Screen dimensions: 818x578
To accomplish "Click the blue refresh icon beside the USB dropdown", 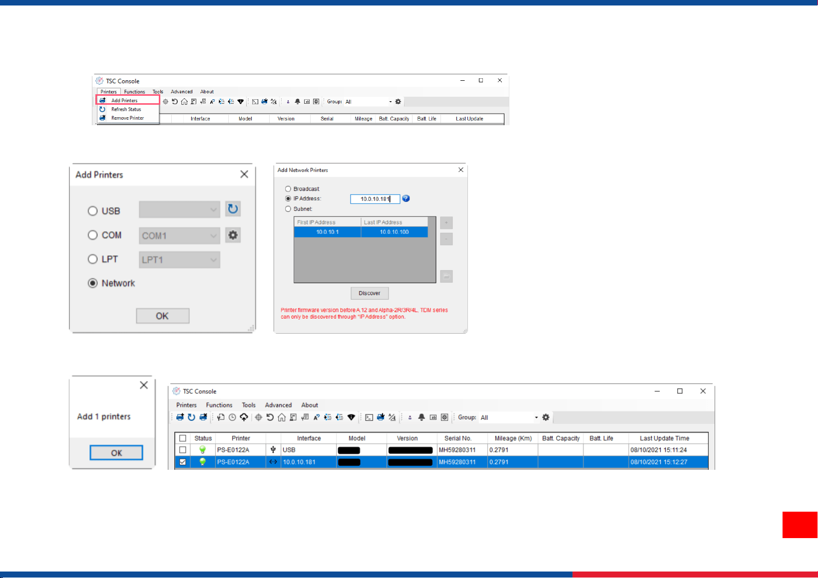I will coord(233,209).
